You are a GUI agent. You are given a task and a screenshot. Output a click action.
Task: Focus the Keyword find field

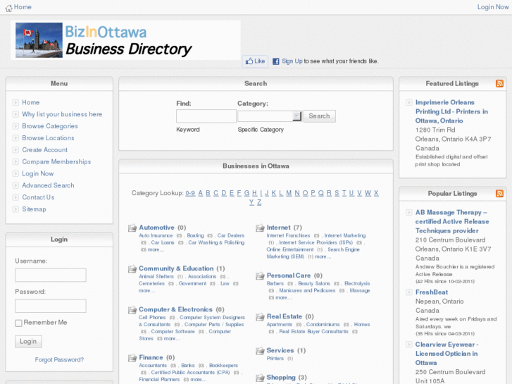[206, 116]
